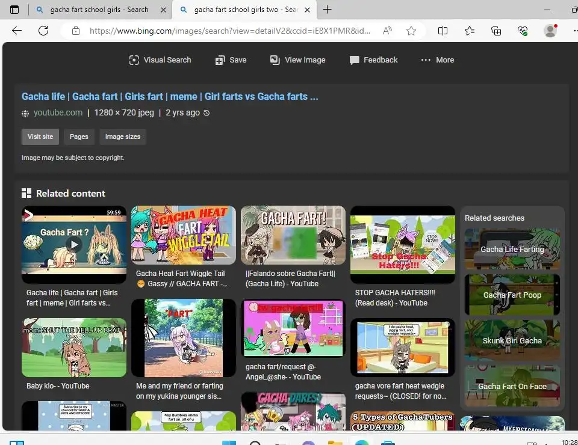Close the 'gacha fart school girls - Search' tab
578x445 pixels.
163,10
